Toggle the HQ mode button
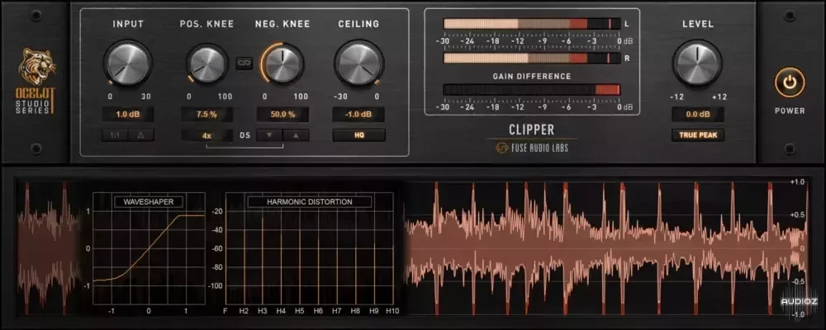 point(358,135)
